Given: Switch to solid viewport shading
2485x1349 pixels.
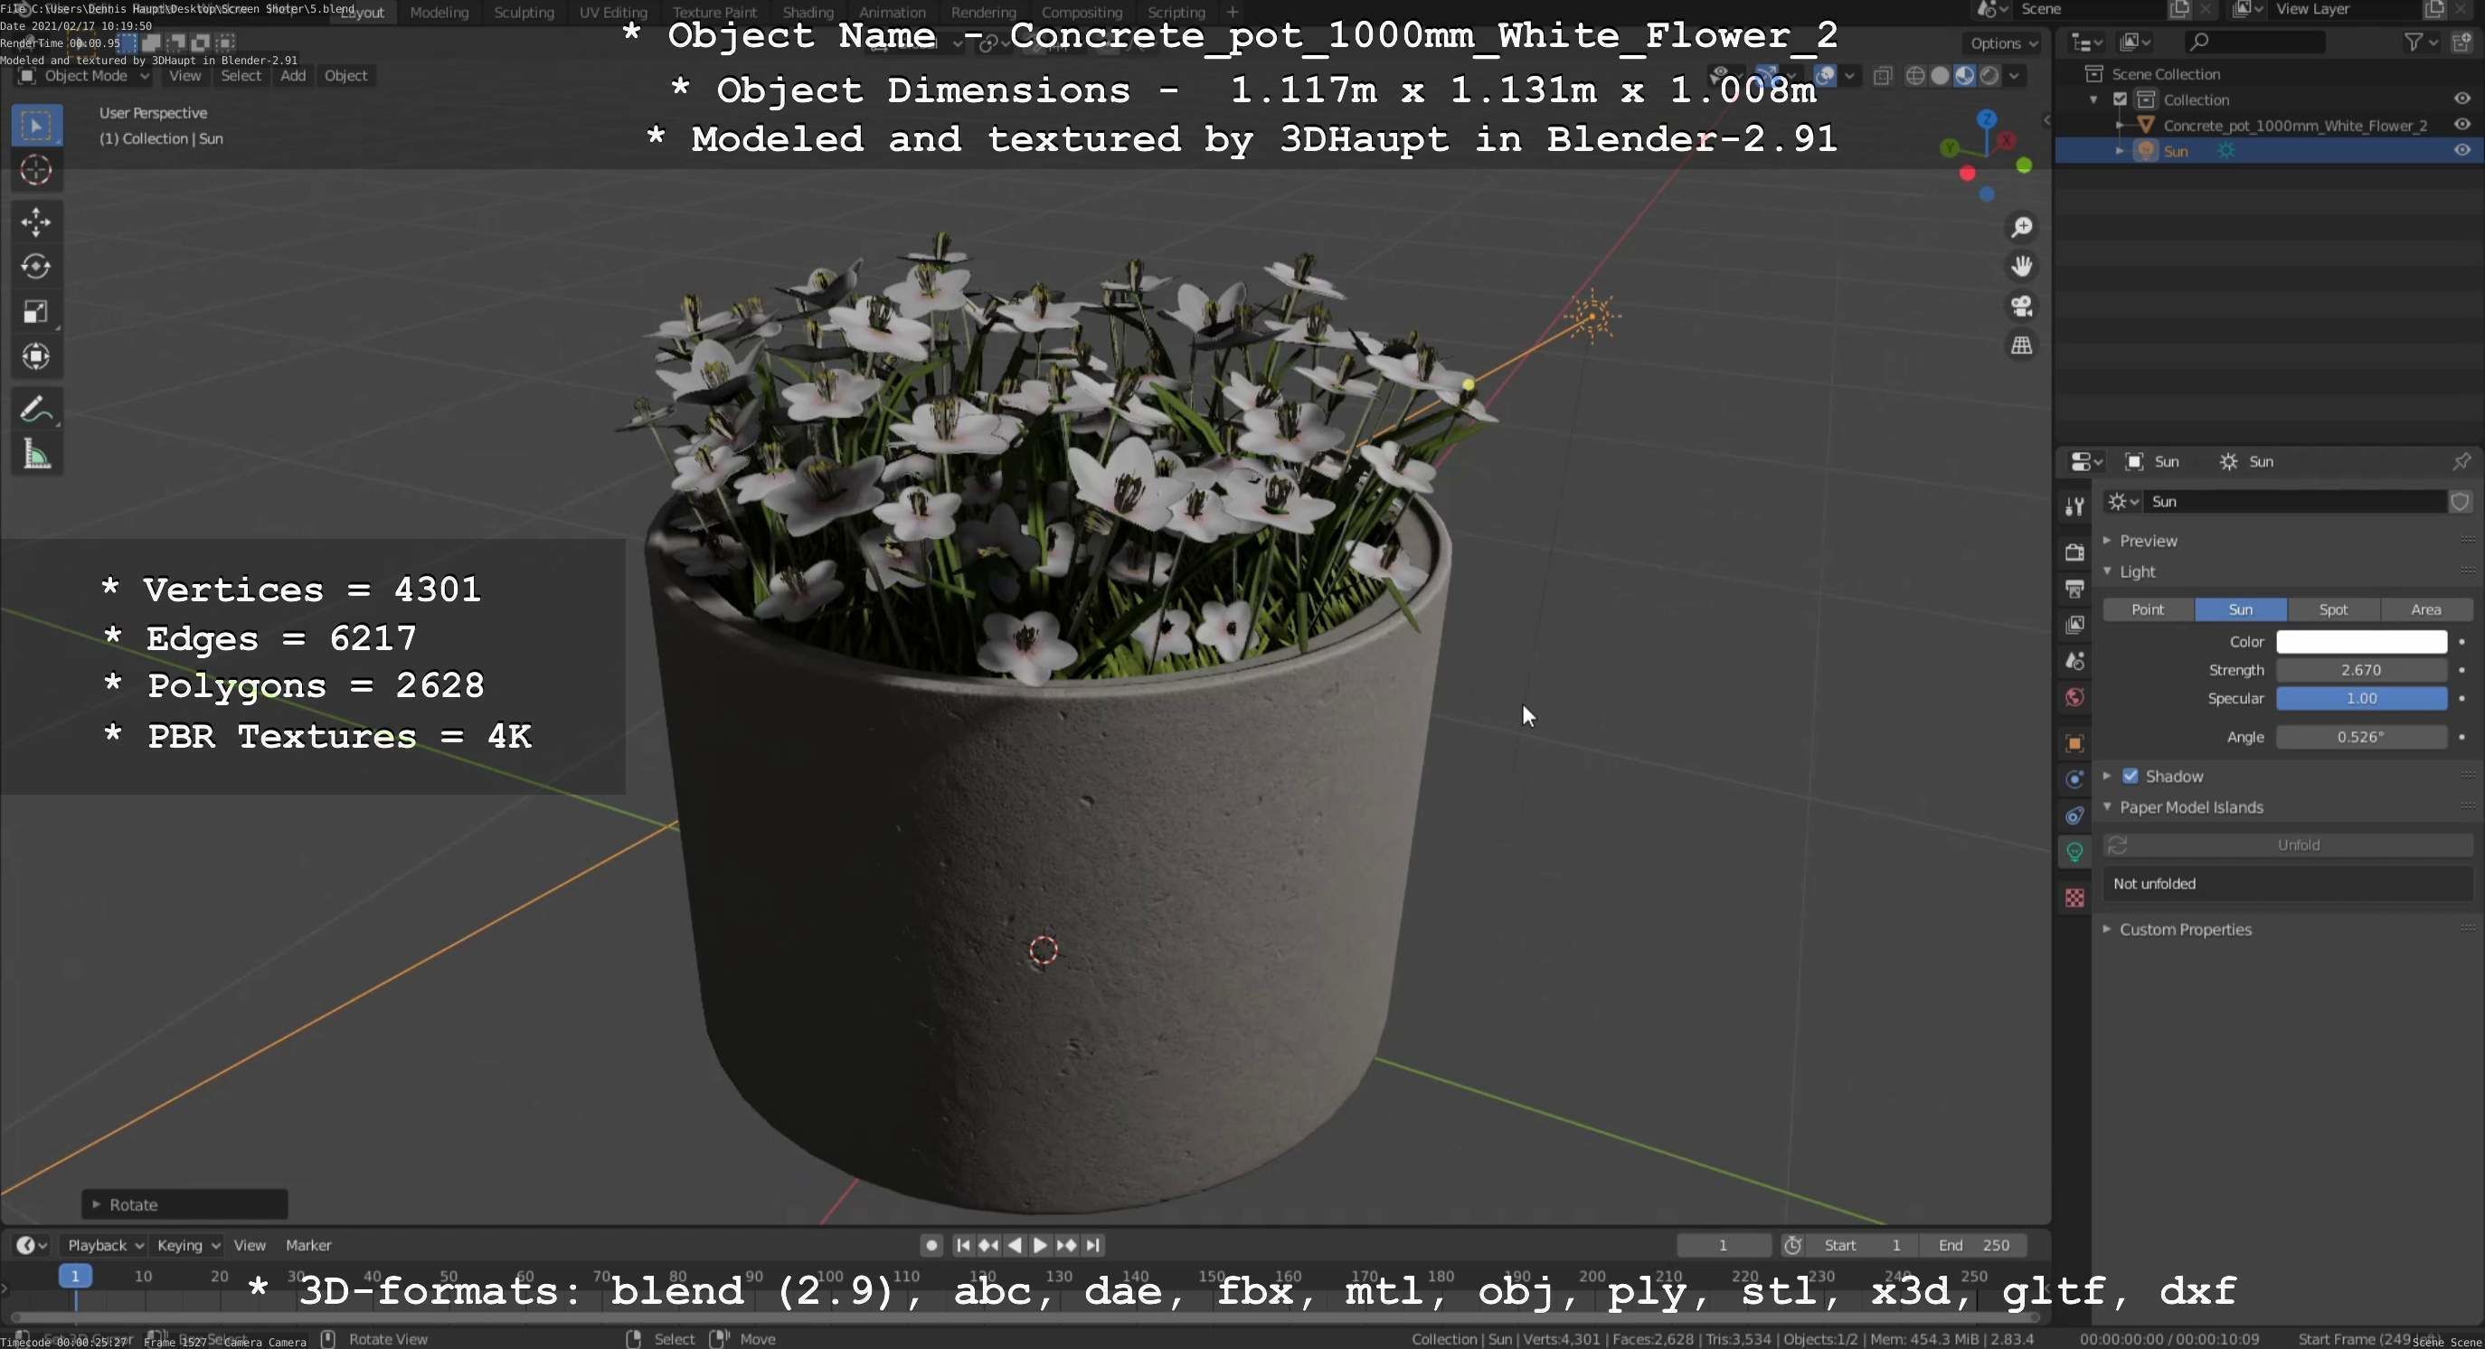Looking at the screenshot, I should pos(1940,75).
